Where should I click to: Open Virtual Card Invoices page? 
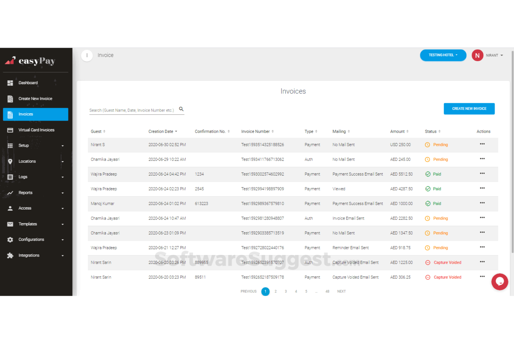[x=36, y=130]
